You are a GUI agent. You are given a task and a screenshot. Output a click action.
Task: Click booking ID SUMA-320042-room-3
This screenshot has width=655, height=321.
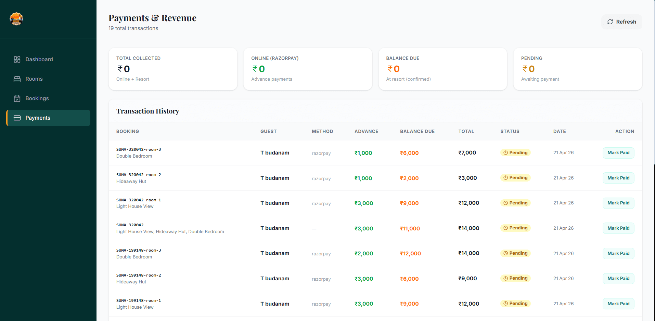(x=139, y=149)
